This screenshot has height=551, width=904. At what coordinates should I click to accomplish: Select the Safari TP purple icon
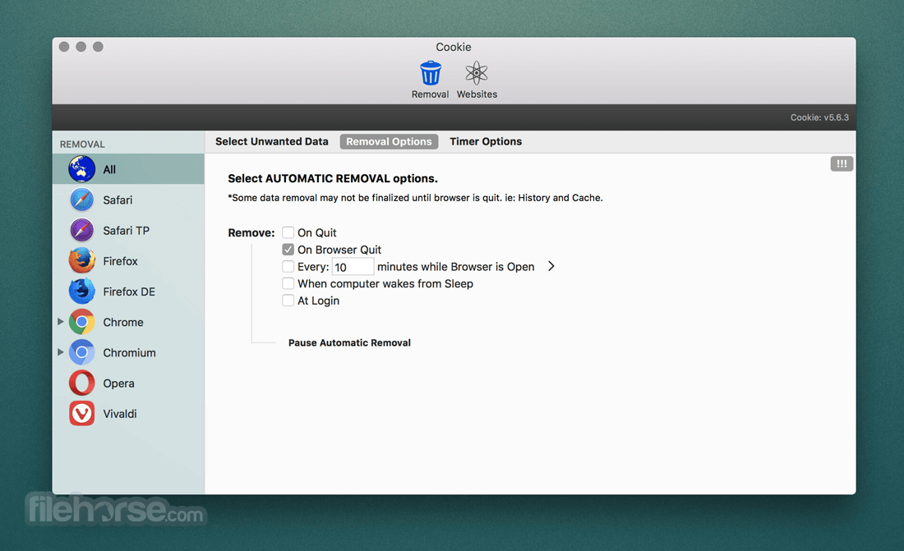[x=82, y=230]
